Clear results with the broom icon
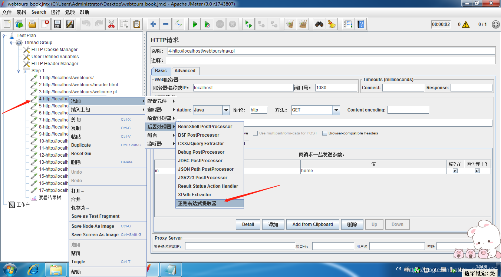The image size is (501, 277). tap(290, 24)
